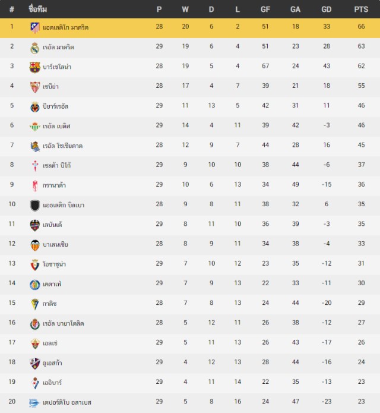Click the Deportivo Alaves blue crest

point(34,403)
